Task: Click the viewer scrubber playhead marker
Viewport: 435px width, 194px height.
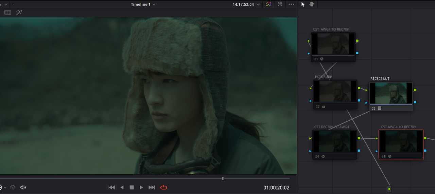Action: (x=223, y=178)
